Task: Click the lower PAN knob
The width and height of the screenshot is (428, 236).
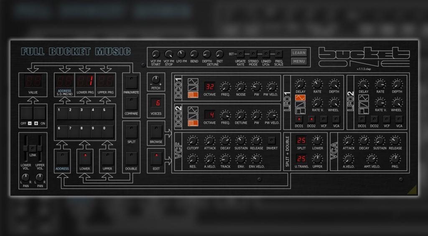Action: 25,178
